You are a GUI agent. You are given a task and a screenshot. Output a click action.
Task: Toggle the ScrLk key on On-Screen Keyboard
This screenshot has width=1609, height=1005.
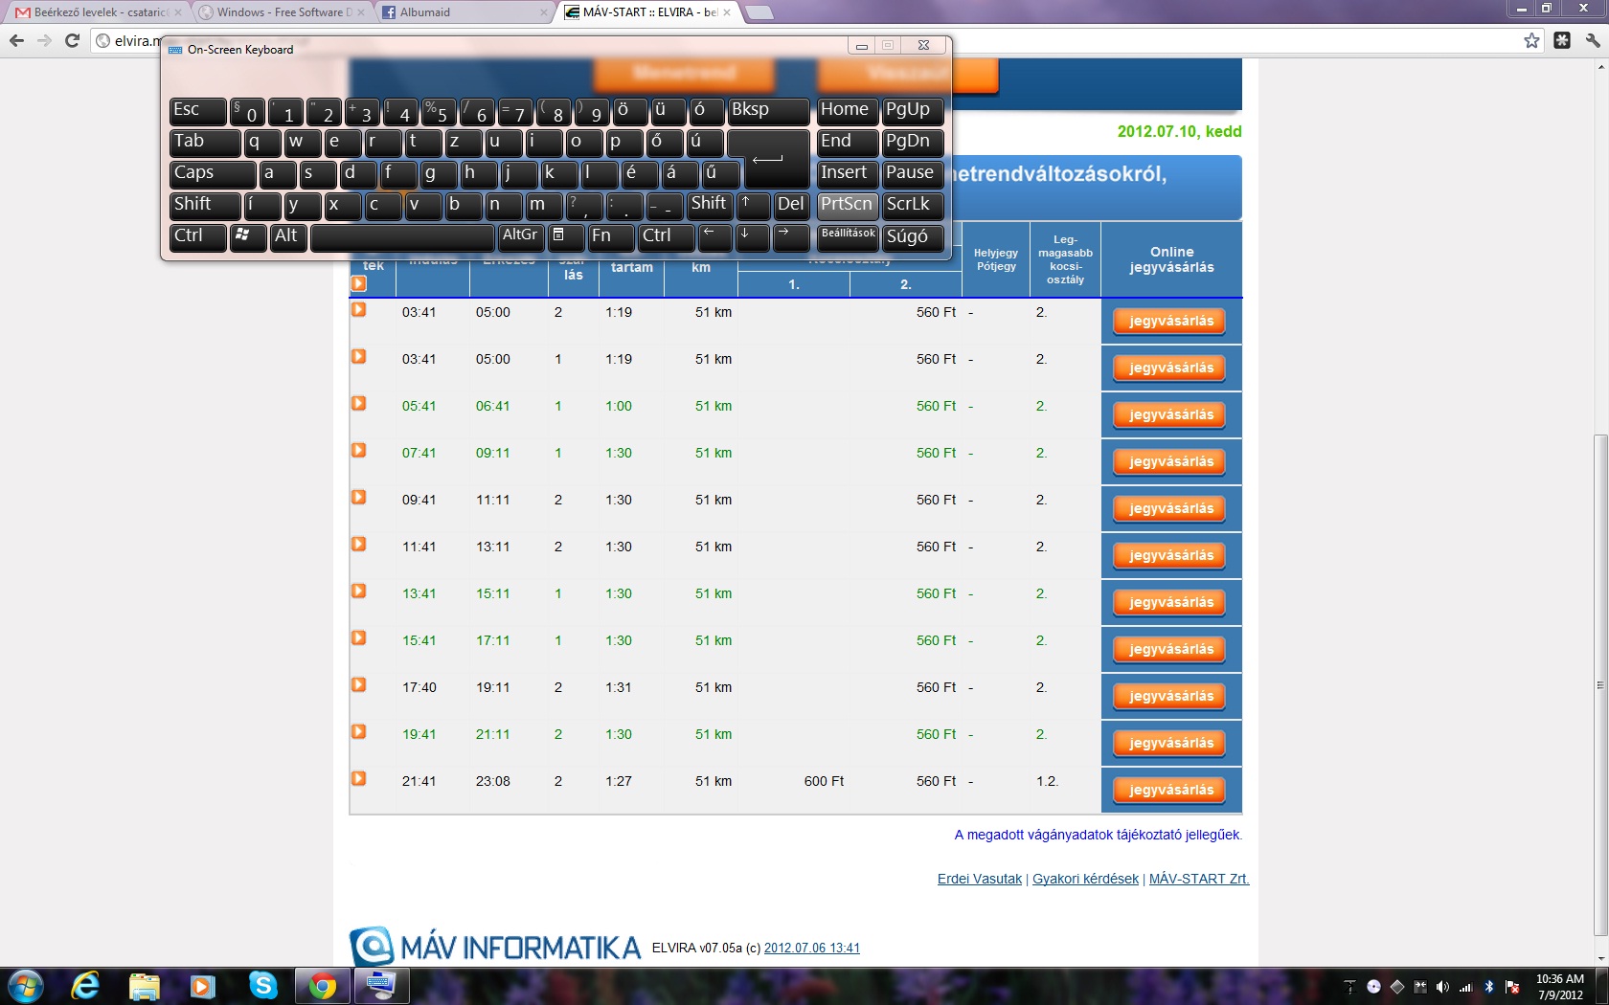coord(913,205)
